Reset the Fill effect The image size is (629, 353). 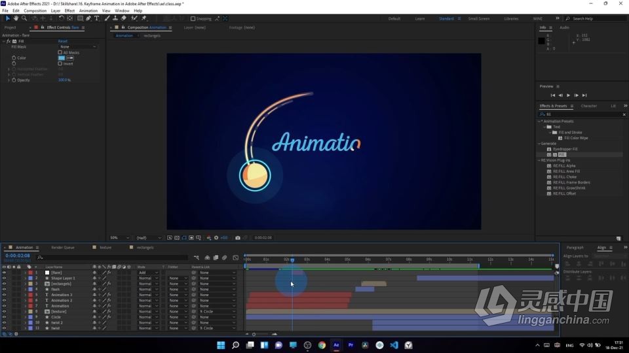pyautogui.click(x=63, y=41)
